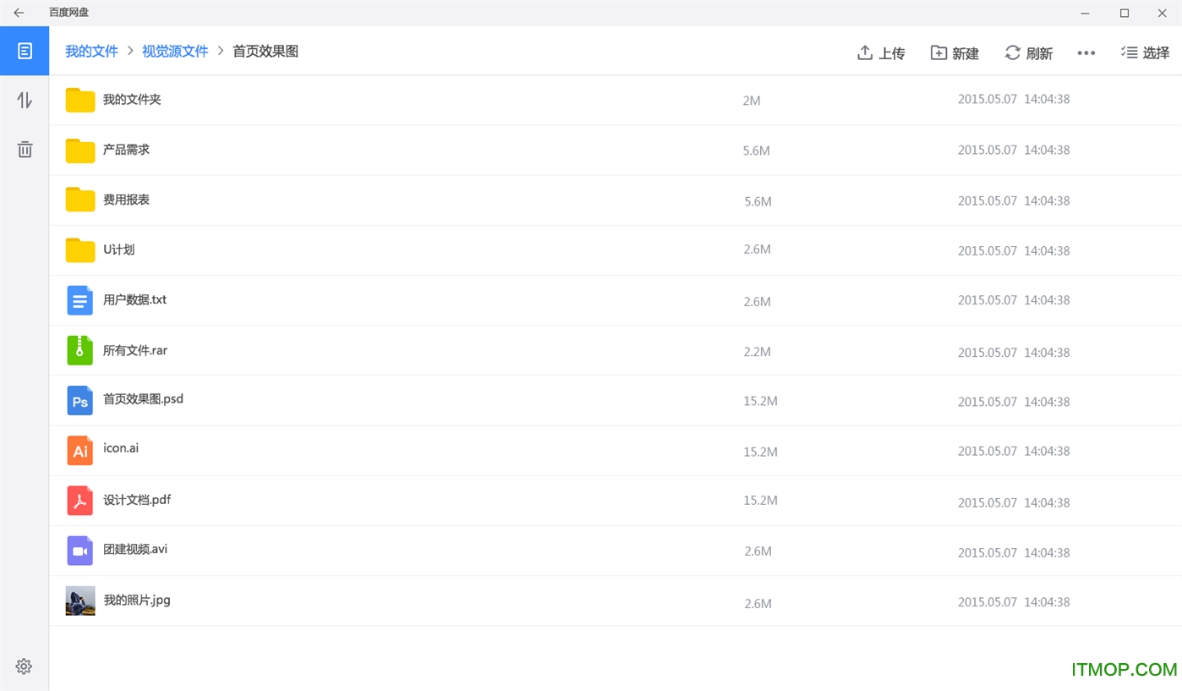Click the folder icon for U计划
Viewport: 1182px width, 691px height.
coord(80,250)
